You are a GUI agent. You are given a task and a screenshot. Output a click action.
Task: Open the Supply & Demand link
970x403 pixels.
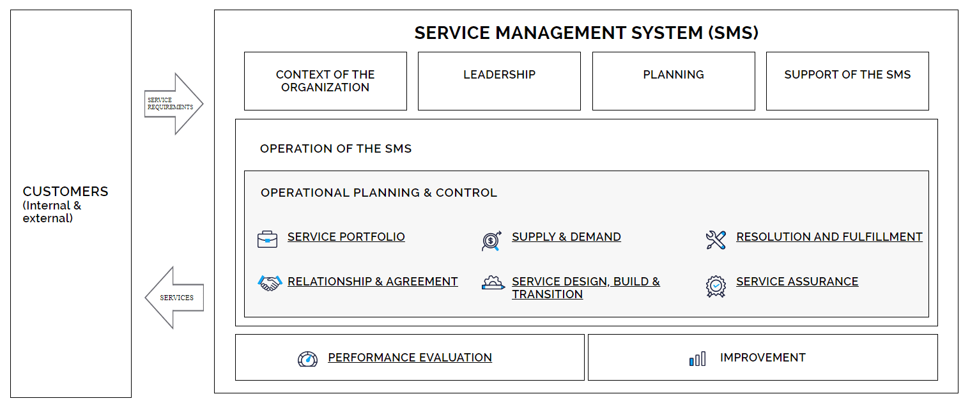click(x=566, y=237)
